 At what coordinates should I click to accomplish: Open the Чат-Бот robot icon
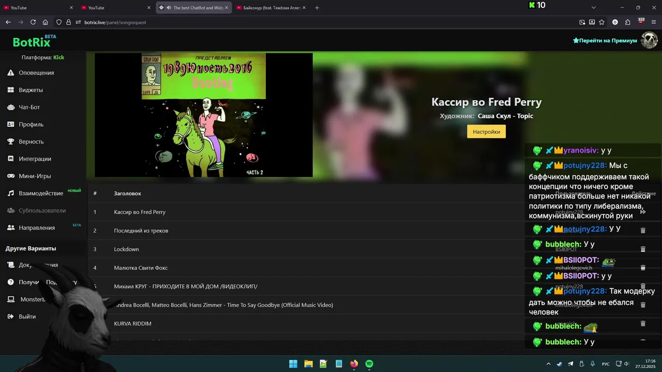10,107
